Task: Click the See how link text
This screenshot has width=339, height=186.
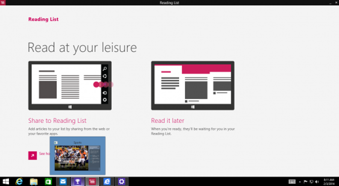Action: [44, 154]
